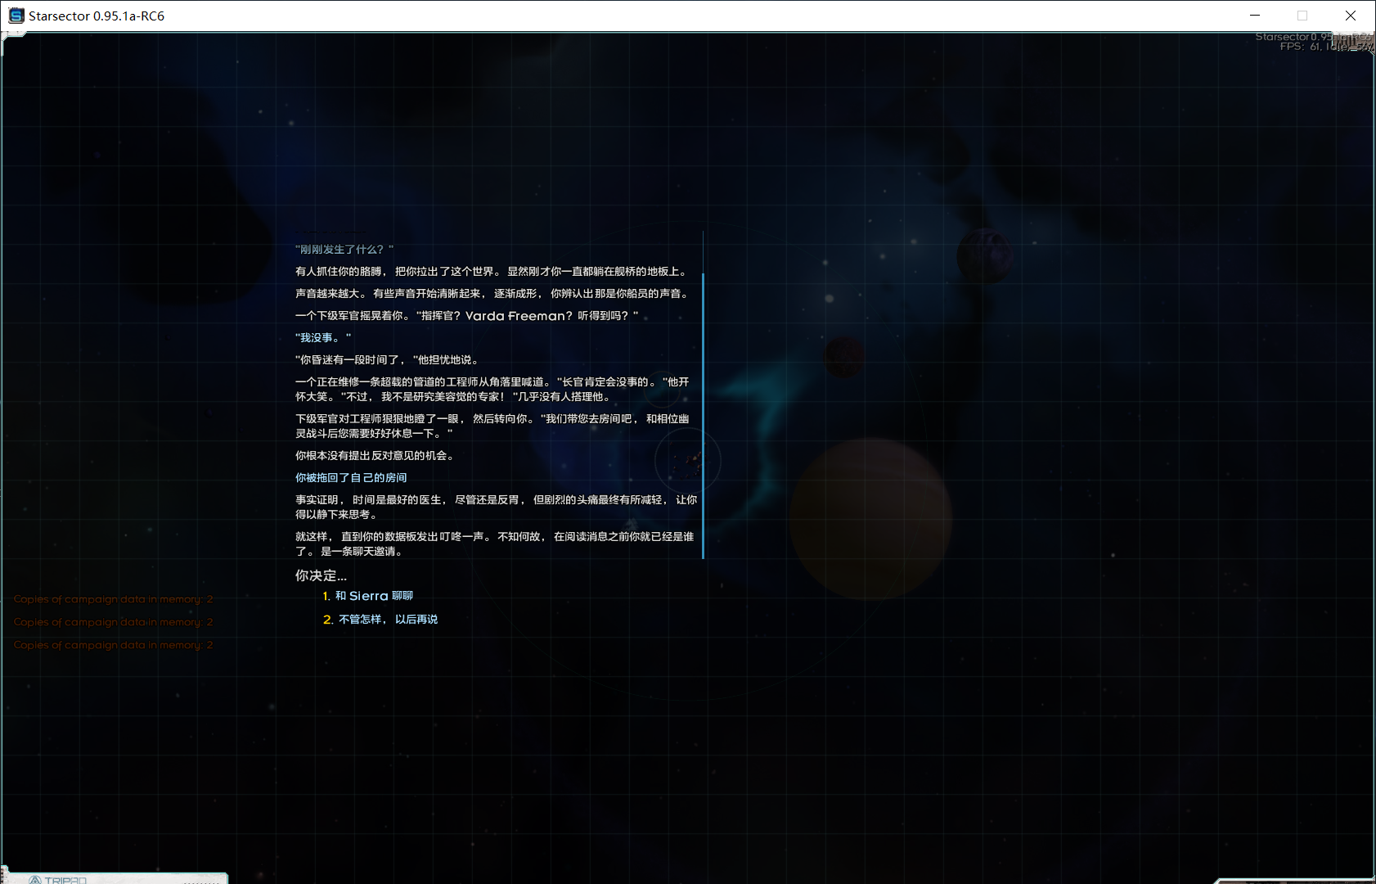1376x884 pixels.
Task: Click the blue dialog scrollbar thumb
Action: click(703, 416)
